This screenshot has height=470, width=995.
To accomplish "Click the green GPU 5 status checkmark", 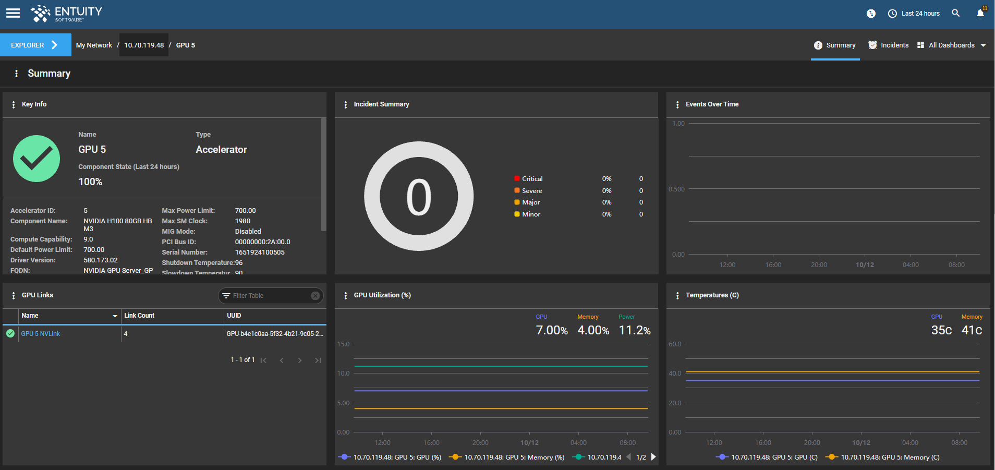I will tap(37, 159).
